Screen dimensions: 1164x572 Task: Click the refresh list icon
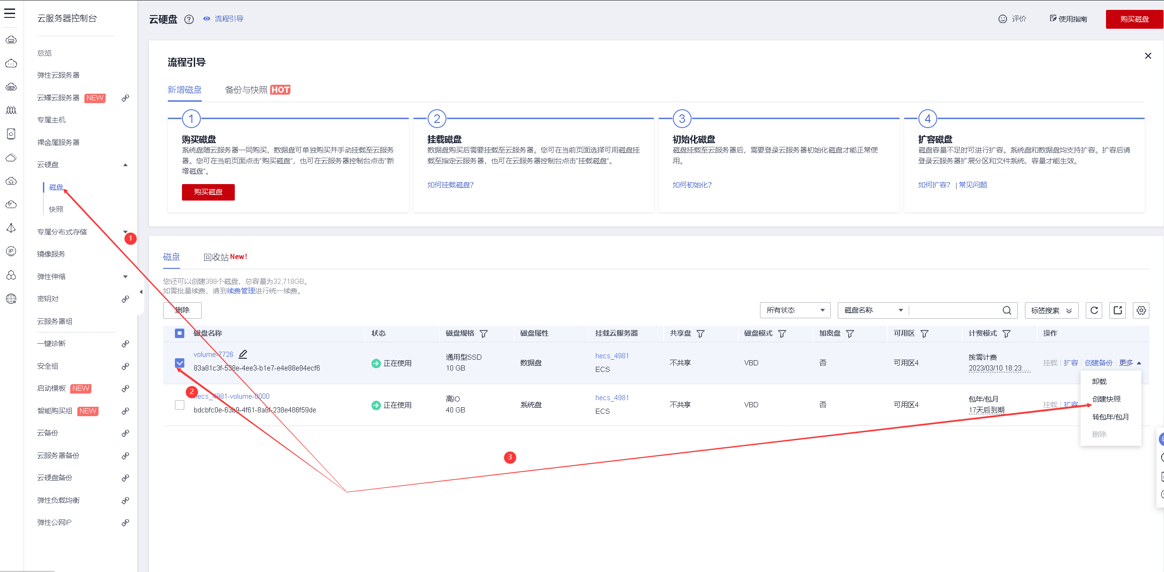pyautogui.click(x=1094, y=310)
